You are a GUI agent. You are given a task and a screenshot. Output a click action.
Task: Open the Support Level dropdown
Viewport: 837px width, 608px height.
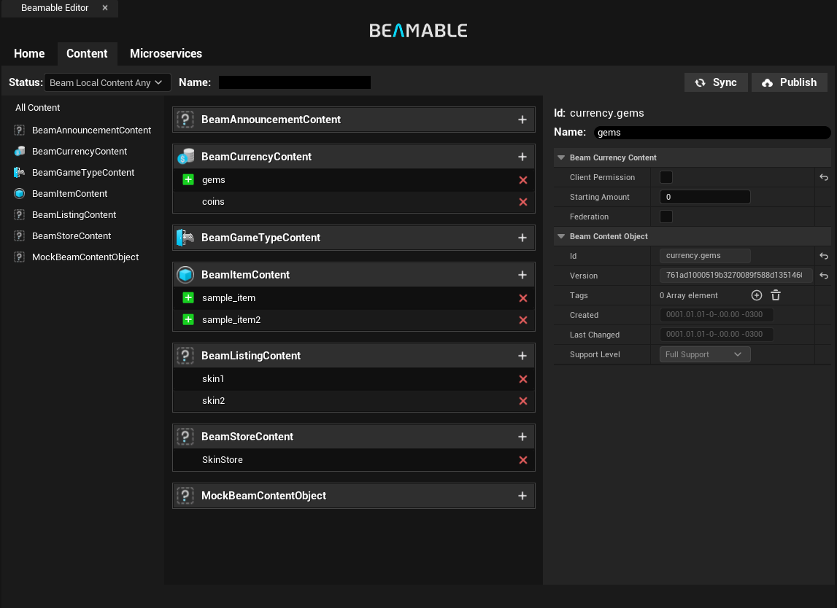point(703,354)
